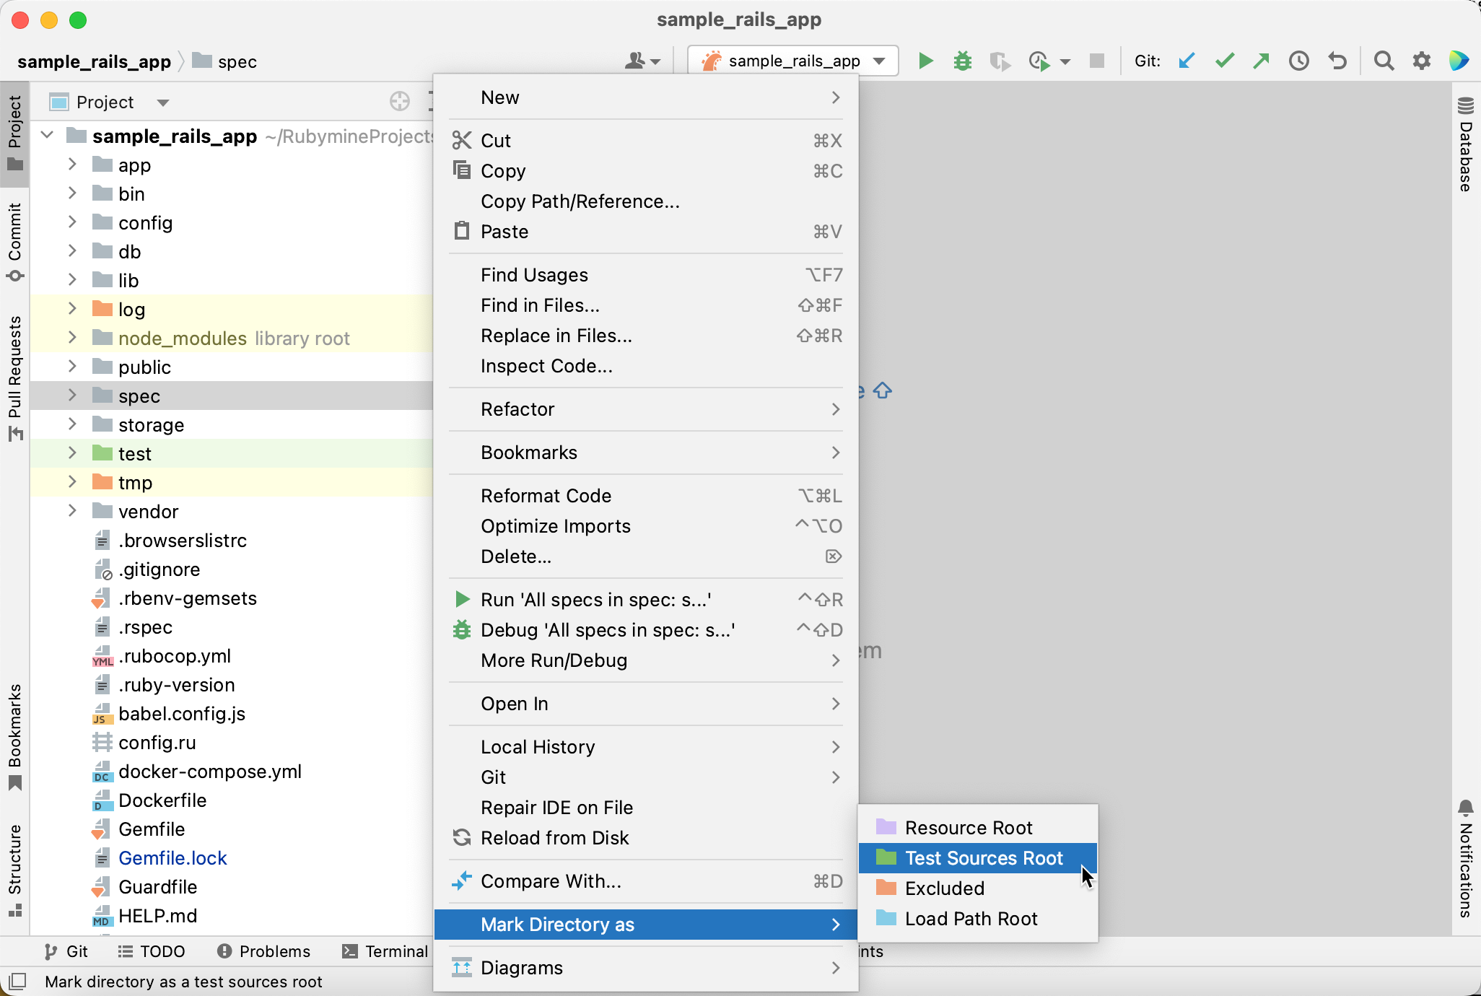Open Search Everywhere with the magnifier icon
This screenshot has height=996, width=1481.
tap(1384, 61)
